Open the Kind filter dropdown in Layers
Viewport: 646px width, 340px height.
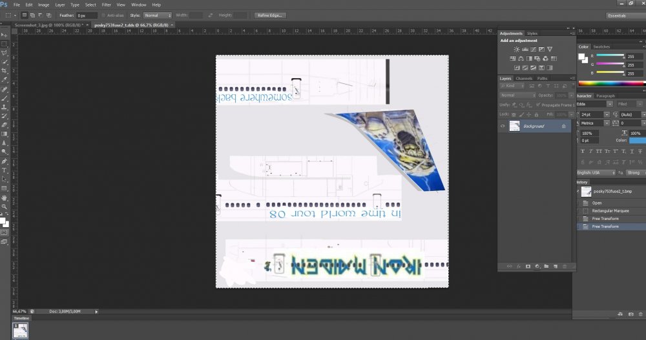[512, 86]
